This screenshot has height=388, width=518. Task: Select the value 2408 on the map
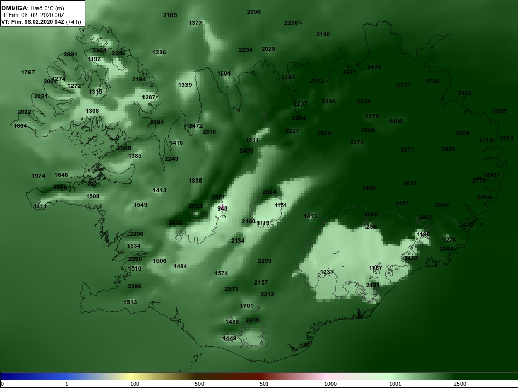click(396, 121)
